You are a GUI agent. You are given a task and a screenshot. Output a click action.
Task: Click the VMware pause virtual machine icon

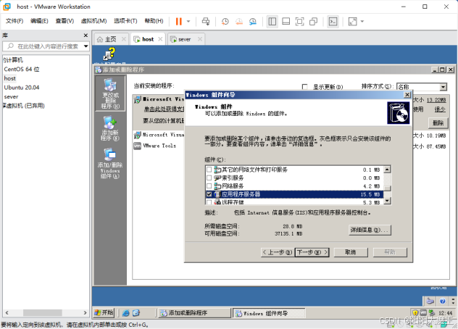click(178, 21)
